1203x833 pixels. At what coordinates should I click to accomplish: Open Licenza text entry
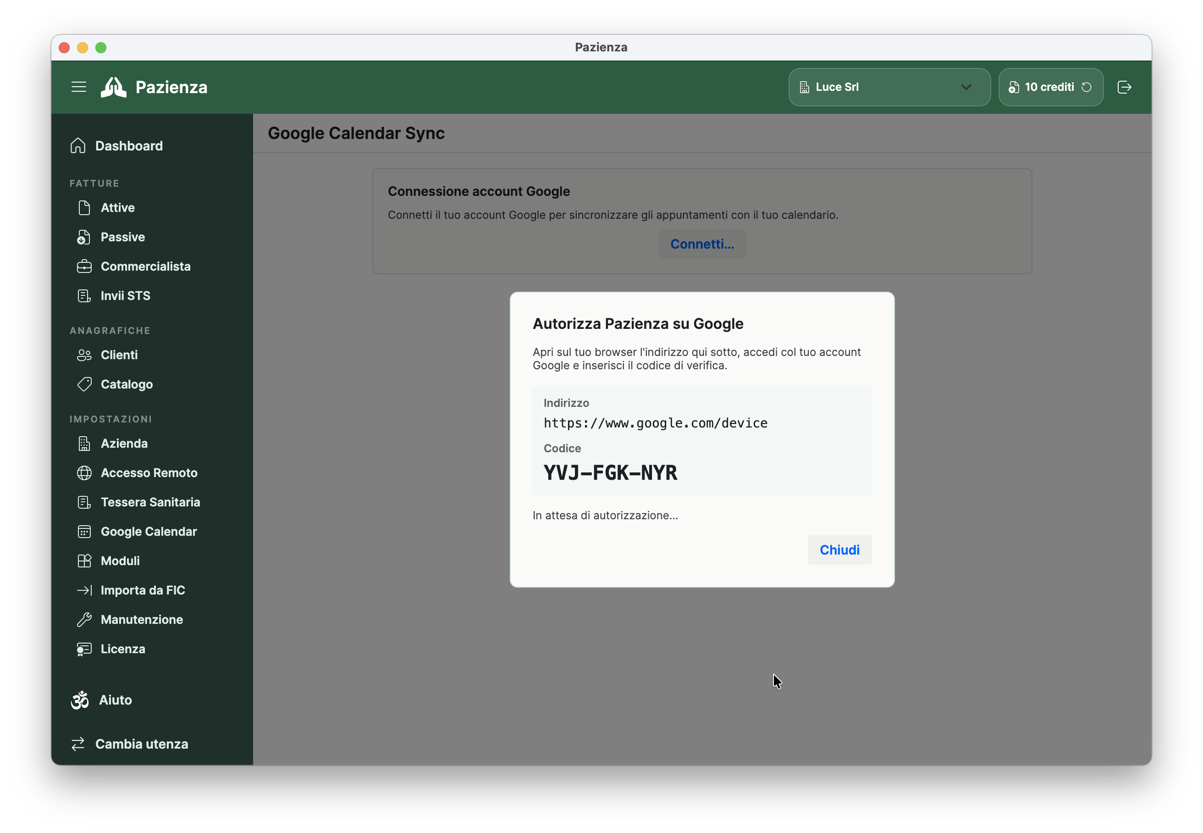coord(122,649)
